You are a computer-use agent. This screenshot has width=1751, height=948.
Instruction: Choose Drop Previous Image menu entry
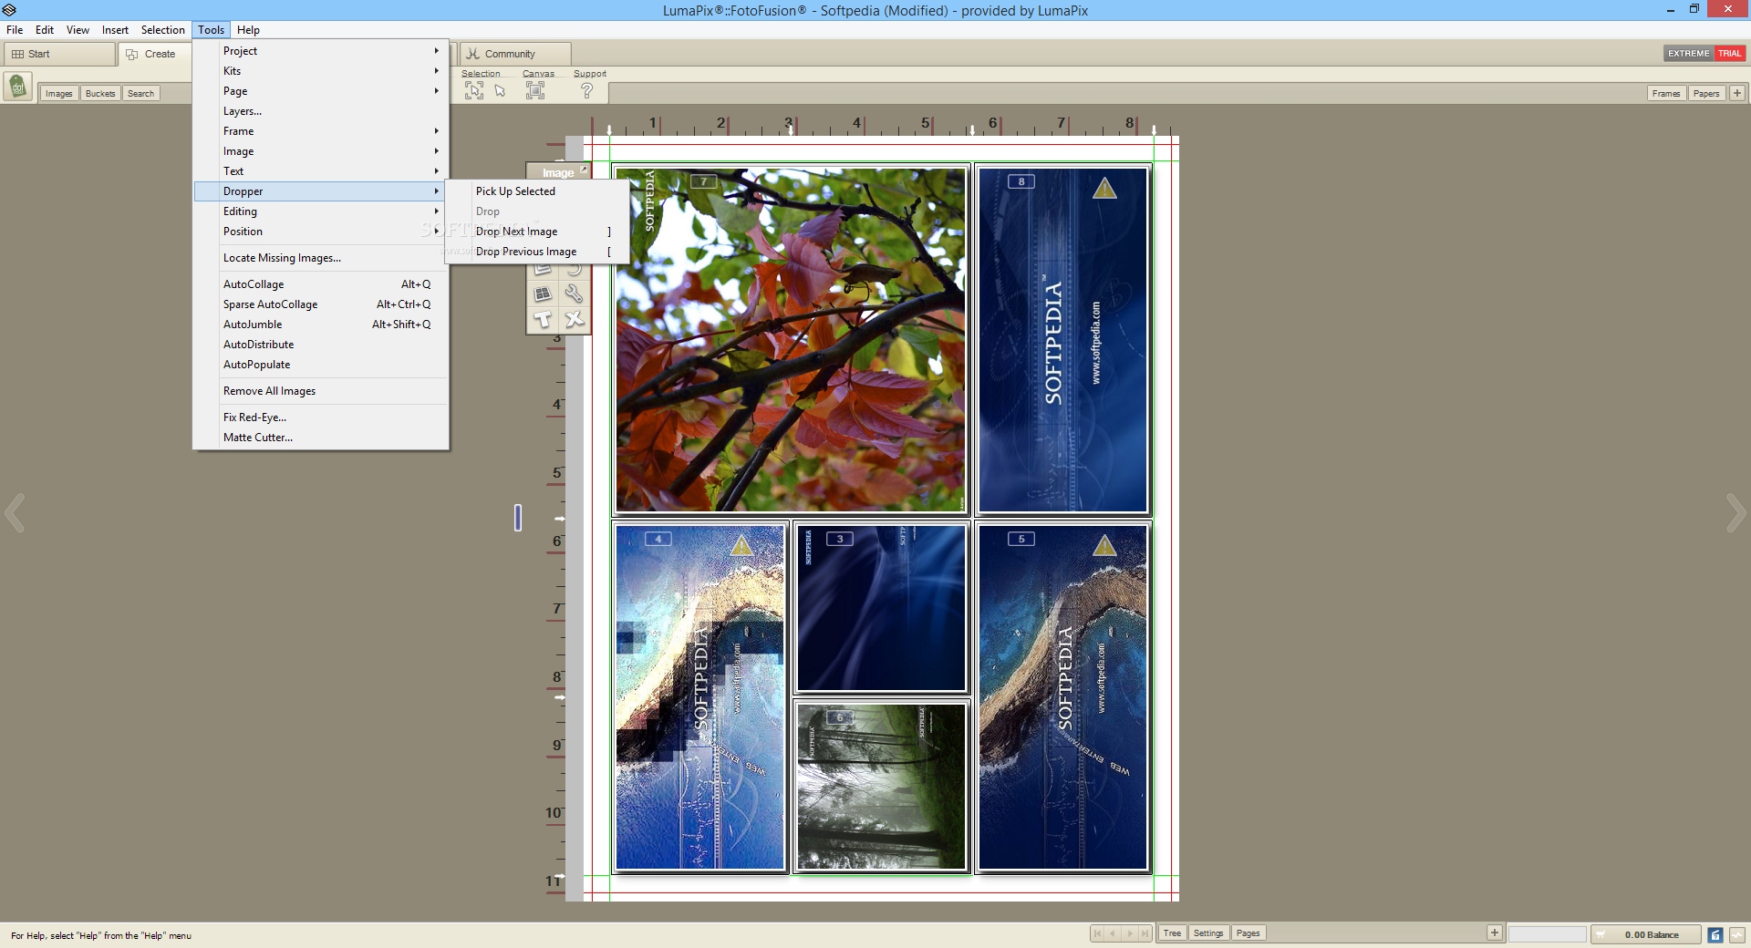pos(537,252)
